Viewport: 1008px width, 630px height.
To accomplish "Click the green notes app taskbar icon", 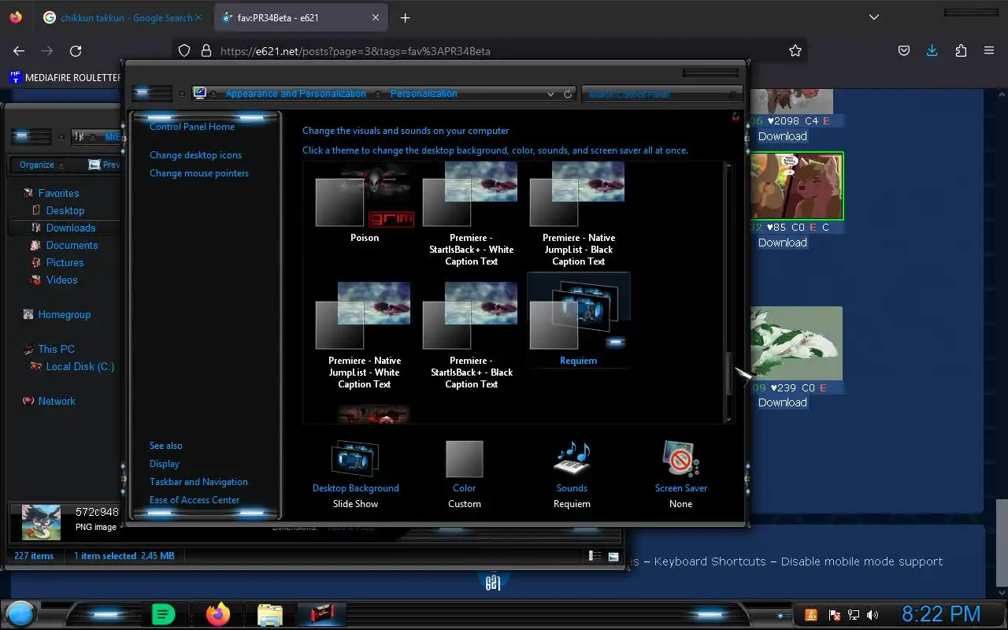I will point(163,614).
